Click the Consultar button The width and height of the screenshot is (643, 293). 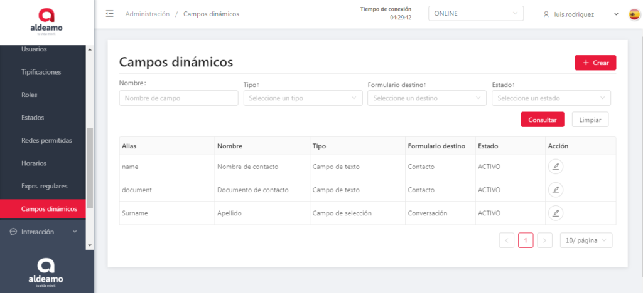point(542,120)
